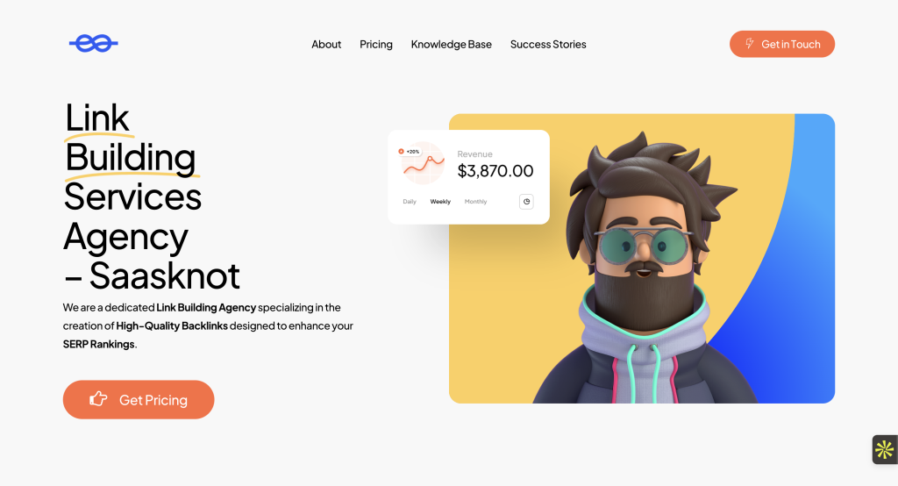Open the About menu item
898x486 pixels.
point(326,44)
